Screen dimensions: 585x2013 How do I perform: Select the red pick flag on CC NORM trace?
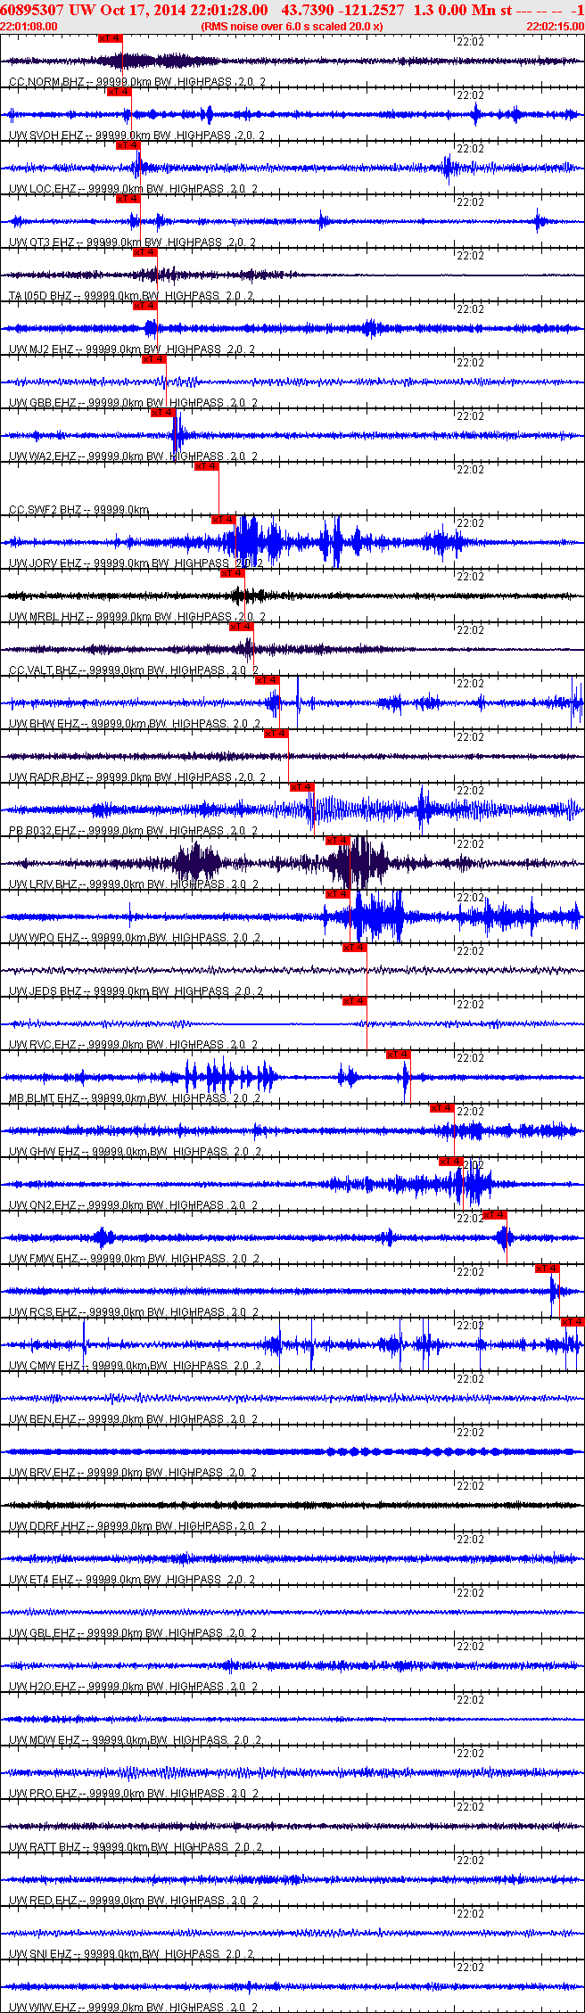(111, 38)
